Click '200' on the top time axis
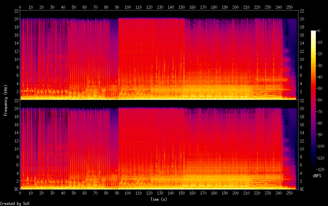The width and height of the screenshot is (328, 206). (235, 7)
